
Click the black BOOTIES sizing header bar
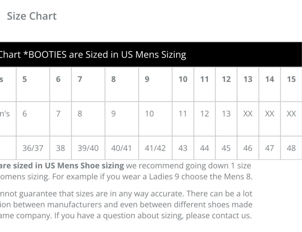click(x=150, y=55)
